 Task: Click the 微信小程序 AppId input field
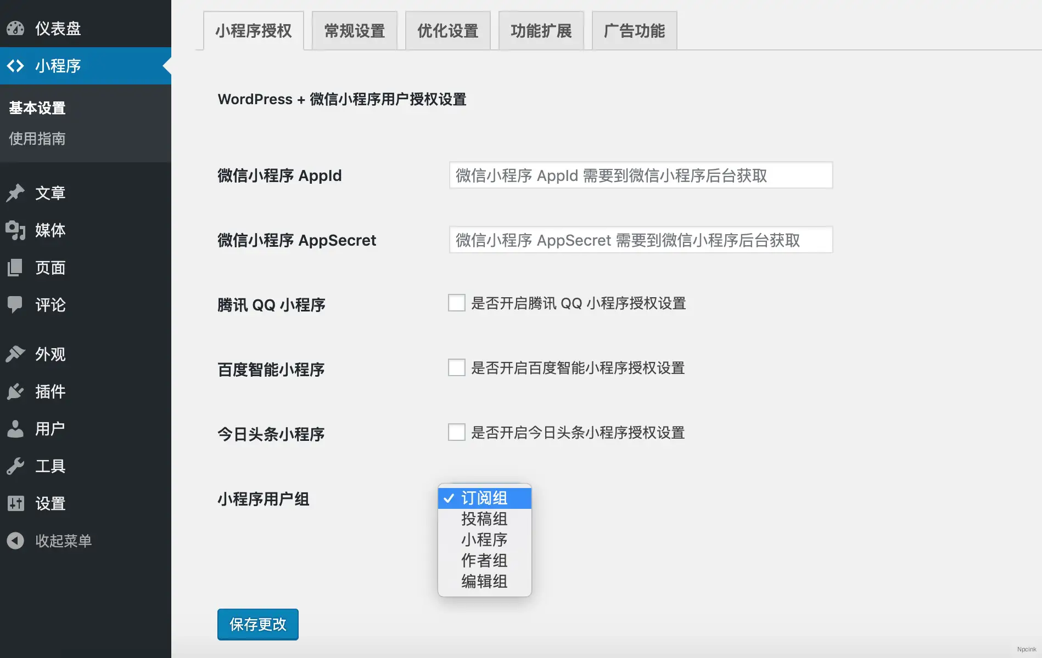point(640,175)
